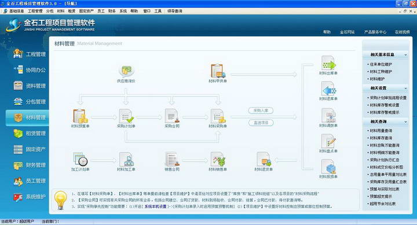Collapse the 相关设置 panel section
The image size is (417, 225).
[405, 88]
